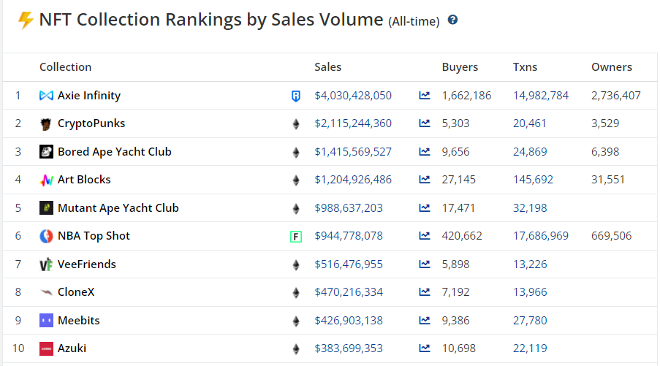Sort table by Owners column header
The image size is (660, 366).
click(x=611, y=67)
